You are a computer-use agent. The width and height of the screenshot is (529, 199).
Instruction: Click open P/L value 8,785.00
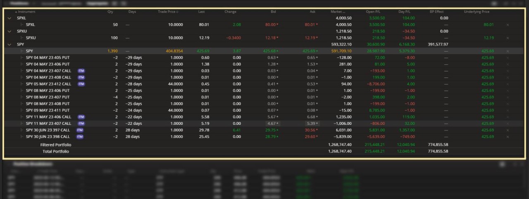click(376, 110)
